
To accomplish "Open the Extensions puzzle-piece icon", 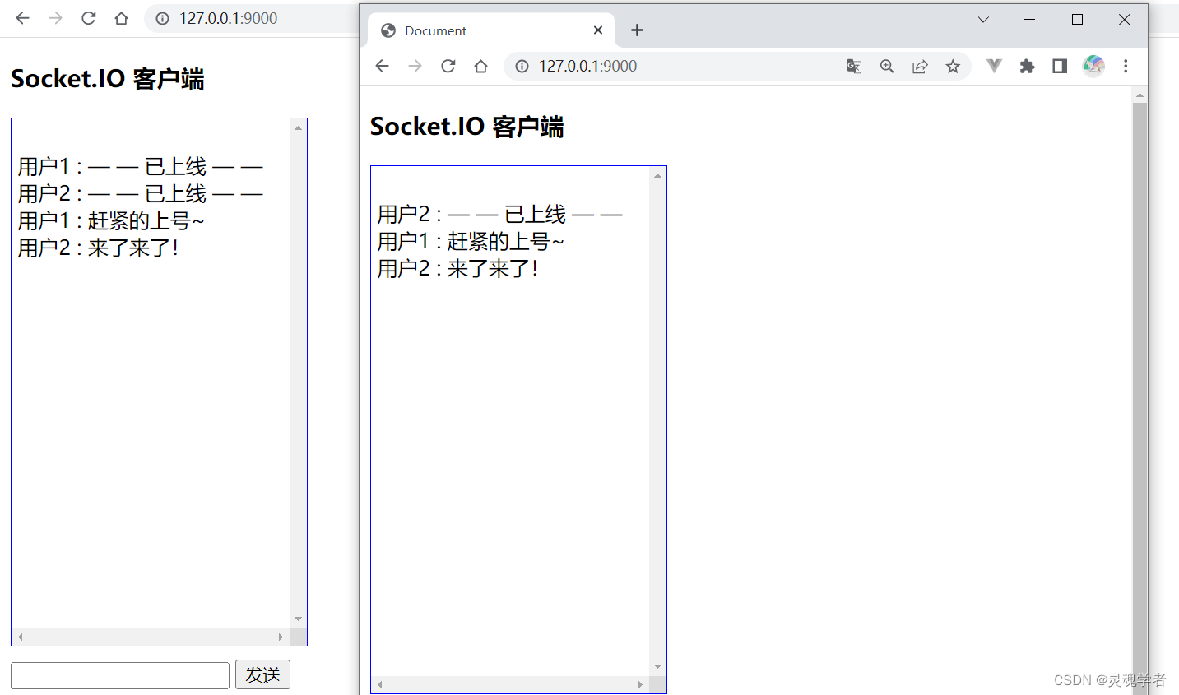I will click(1027, 66).
